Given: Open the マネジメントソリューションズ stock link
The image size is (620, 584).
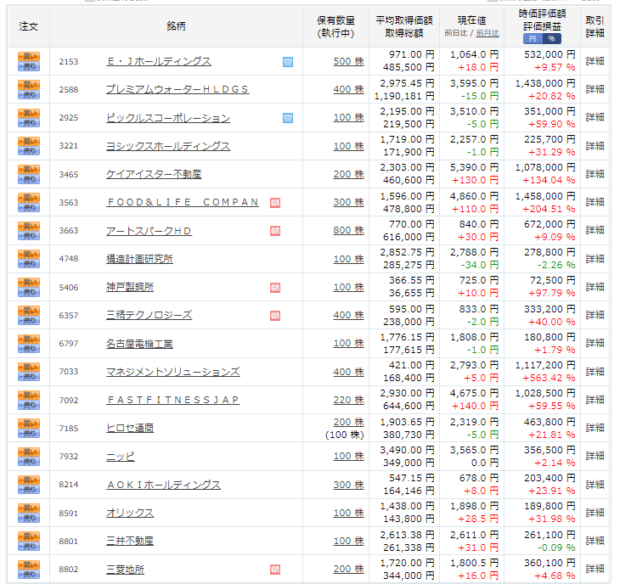Looking at the screenshot, I should click(x=172, y=372).
